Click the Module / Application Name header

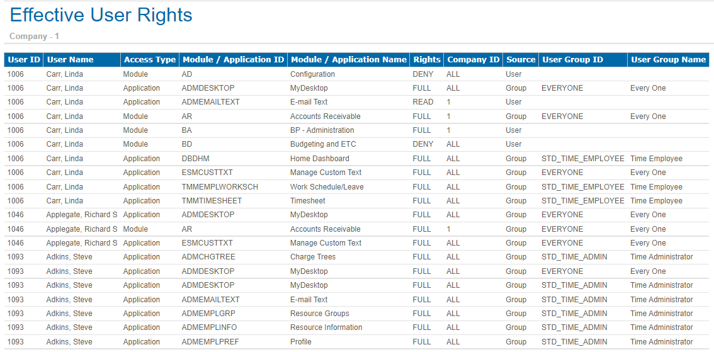pyautogui.click(x=348, y=60)
